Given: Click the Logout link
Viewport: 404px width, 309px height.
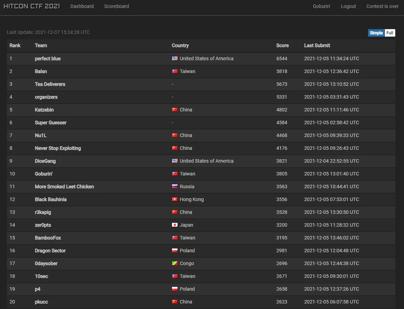Looking at the screenshot, I should point(348,6).
